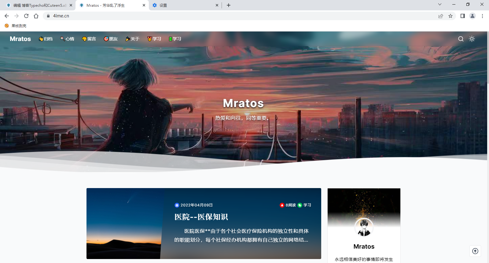This screenshot has width=489, height=263.
Task: Close the Mratos - 芳华乱了浮生 tab
Action: [x=144, y=5]
